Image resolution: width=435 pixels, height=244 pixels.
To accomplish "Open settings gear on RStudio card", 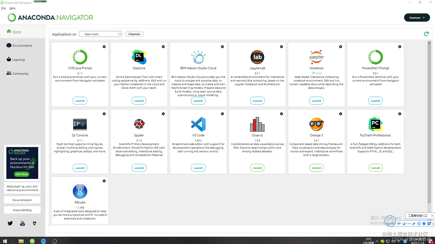I will point(104,181).
